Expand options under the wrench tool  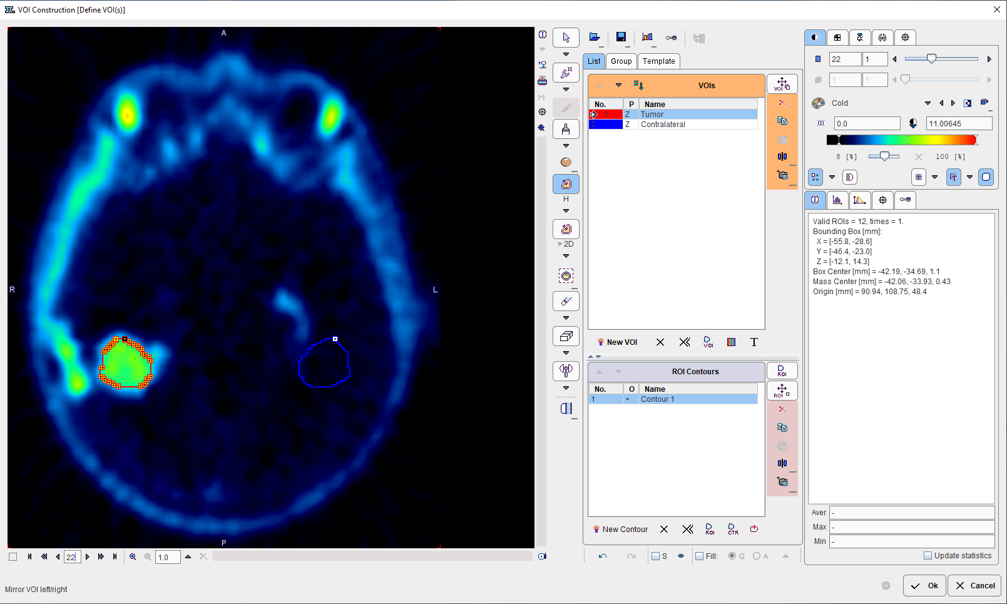(x=566, y=90)
